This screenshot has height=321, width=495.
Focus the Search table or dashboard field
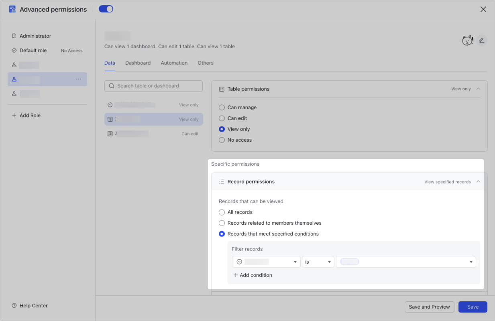click(153, 86)
